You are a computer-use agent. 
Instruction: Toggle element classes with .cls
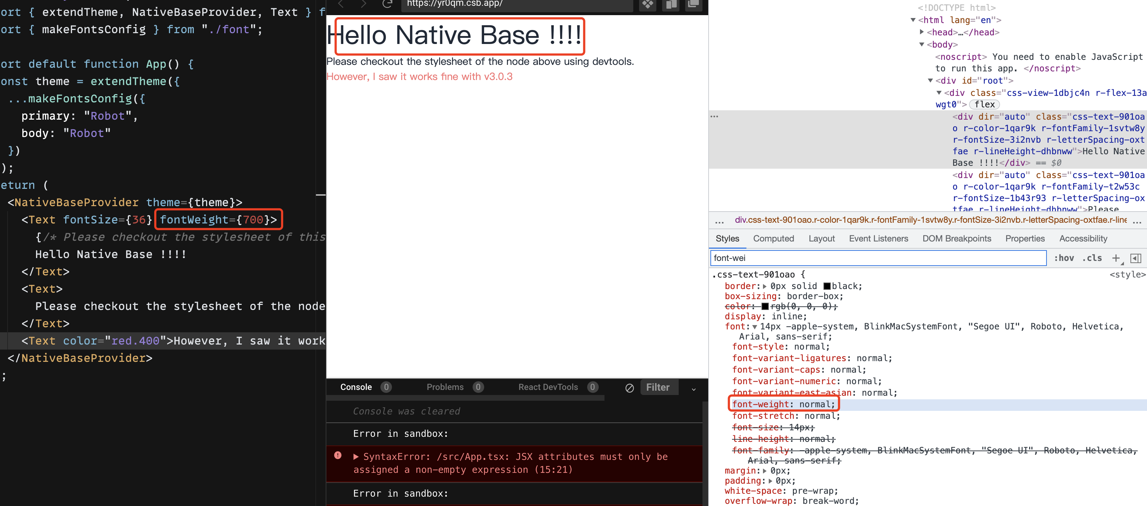(1092, 258)
